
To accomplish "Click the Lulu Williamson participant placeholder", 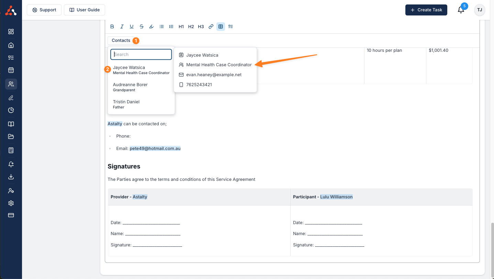I will click(336, 197).
